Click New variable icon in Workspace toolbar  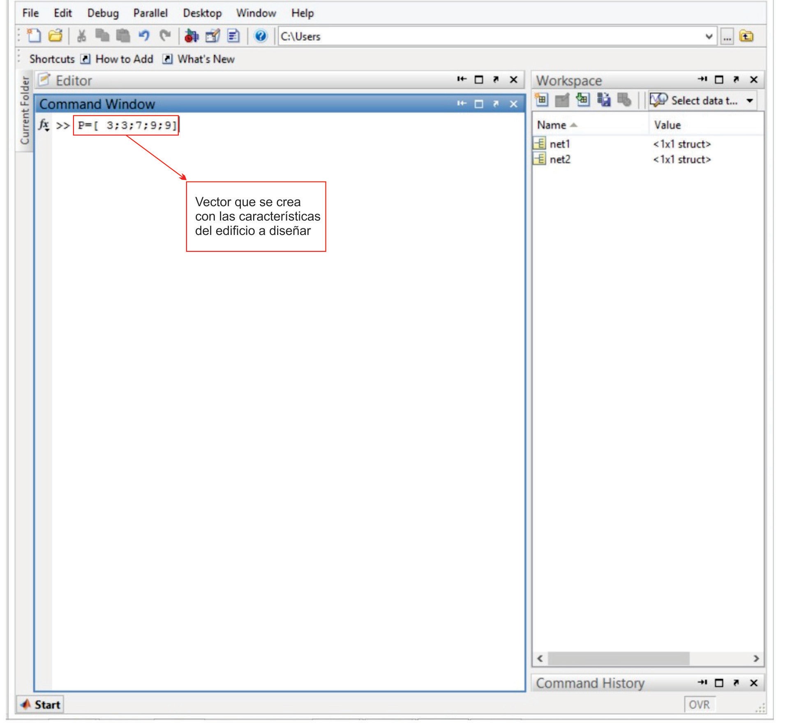[x=542, y=100]
